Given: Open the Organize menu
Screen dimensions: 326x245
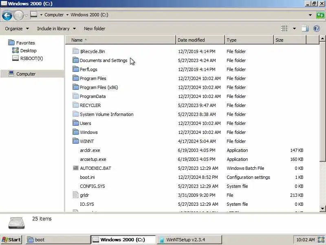Looking at the screenshot, I should click(x=17, y=29).
